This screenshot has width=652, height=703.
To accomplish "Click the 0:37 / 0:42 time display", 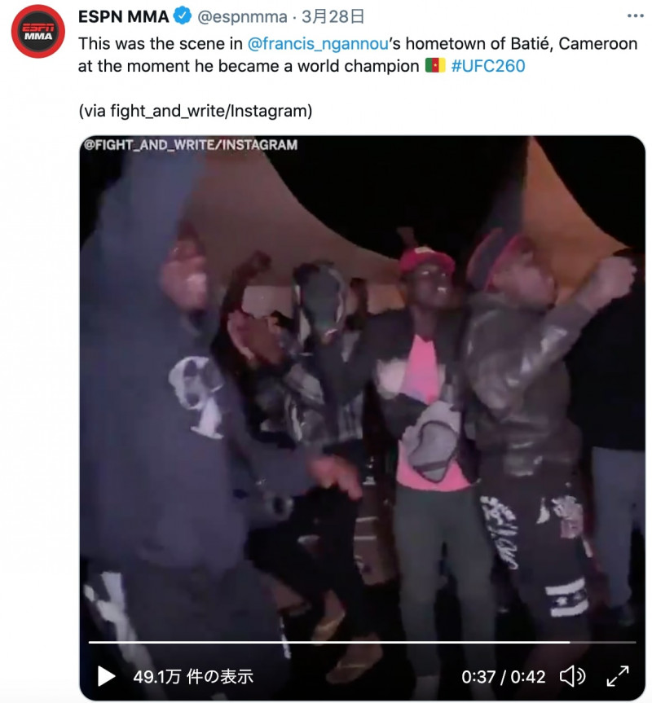I will (x=504, y=677).
